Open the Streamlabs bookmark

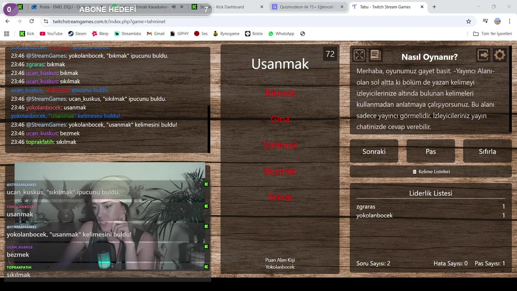pos(127,34)
